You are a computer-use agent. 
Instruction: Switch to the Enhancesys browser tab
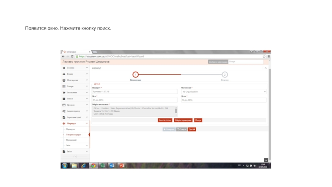tap(76, 52)
